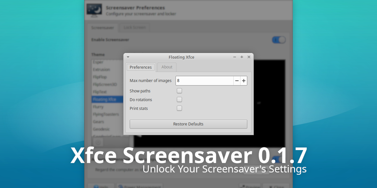Select the Geodesic theme
The width and height of the screenshot is (377, 188).
(x=107, y=129)
